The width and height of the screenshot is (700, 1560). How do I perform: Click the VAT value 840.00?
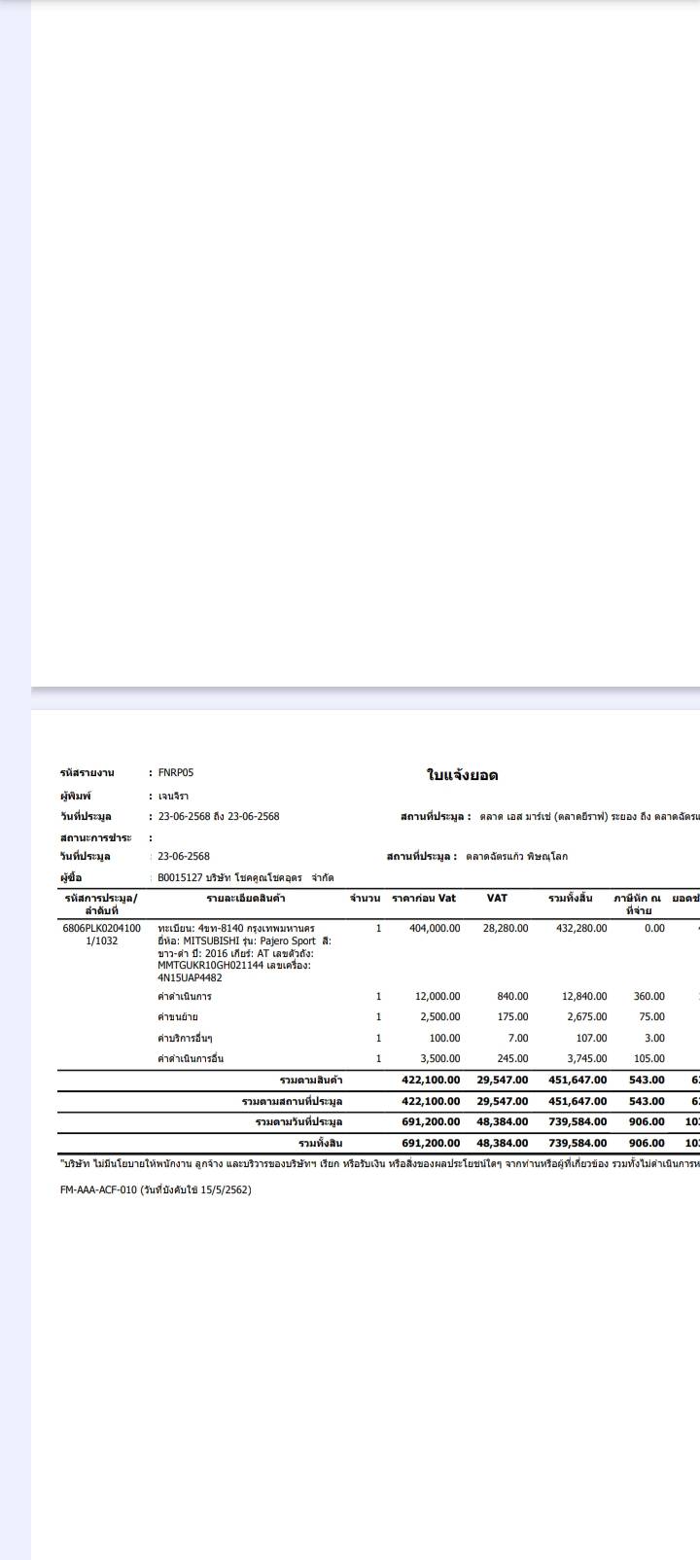tap(512, 997)
